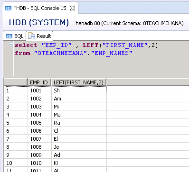Click the "FIRST_NAME" argument in query
This screenshot has height=172, width=189.
(125, 45)
